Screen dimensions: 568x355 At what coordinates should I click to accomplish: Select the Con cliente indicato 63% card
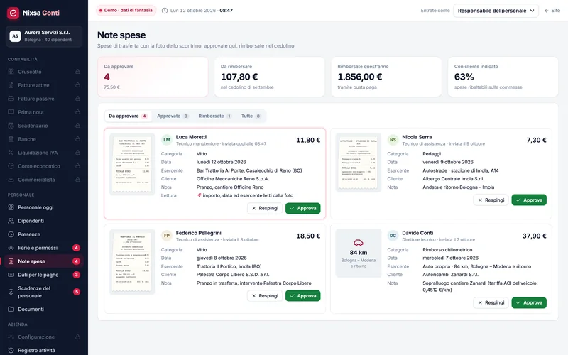[503, 77]
